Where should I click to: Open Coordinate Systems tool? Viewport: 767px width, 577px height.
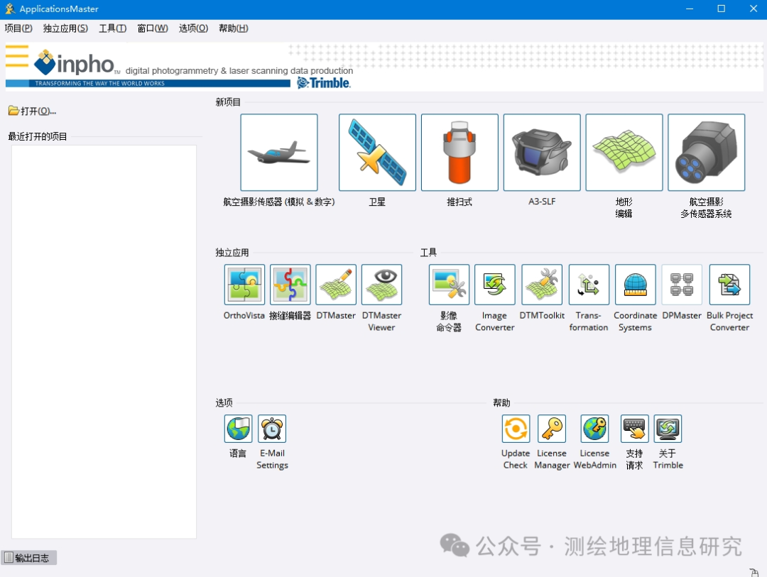pos(635,285)
